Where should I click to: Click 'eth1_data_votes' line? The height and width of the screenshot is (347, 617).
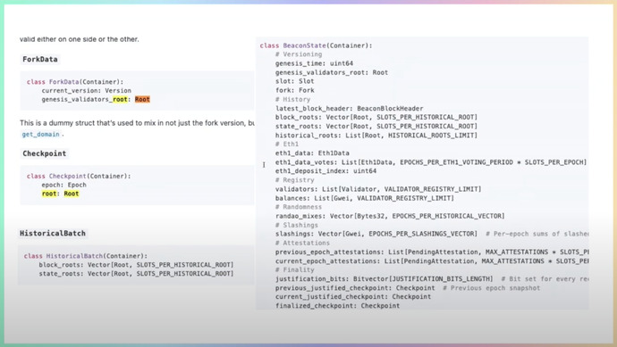click(431, 162)
